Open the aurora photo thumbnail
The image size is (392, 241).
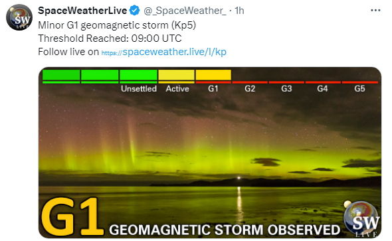coord(210,152)
